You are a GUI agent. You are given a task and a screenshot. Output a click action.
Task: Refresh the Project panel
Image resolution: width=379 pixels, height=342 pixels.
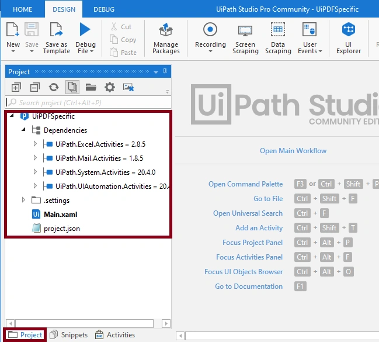pyautogui.click(x=54, y=87)
